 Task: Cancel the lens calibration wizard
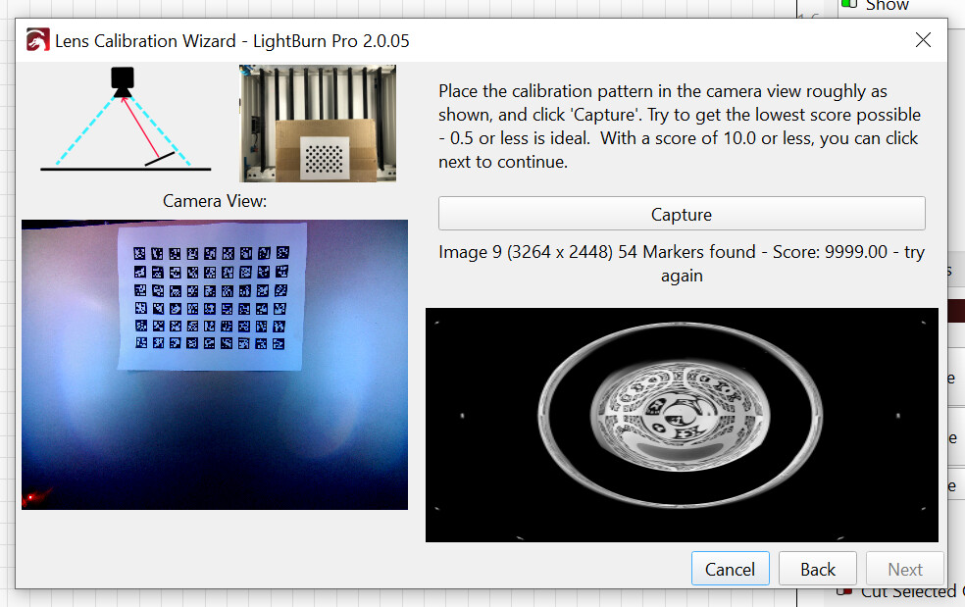click(730, 569)
